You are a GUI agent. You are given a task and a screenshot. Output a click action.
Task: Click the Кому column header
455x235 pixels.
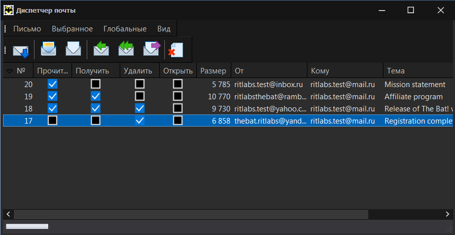pos(345,71)
